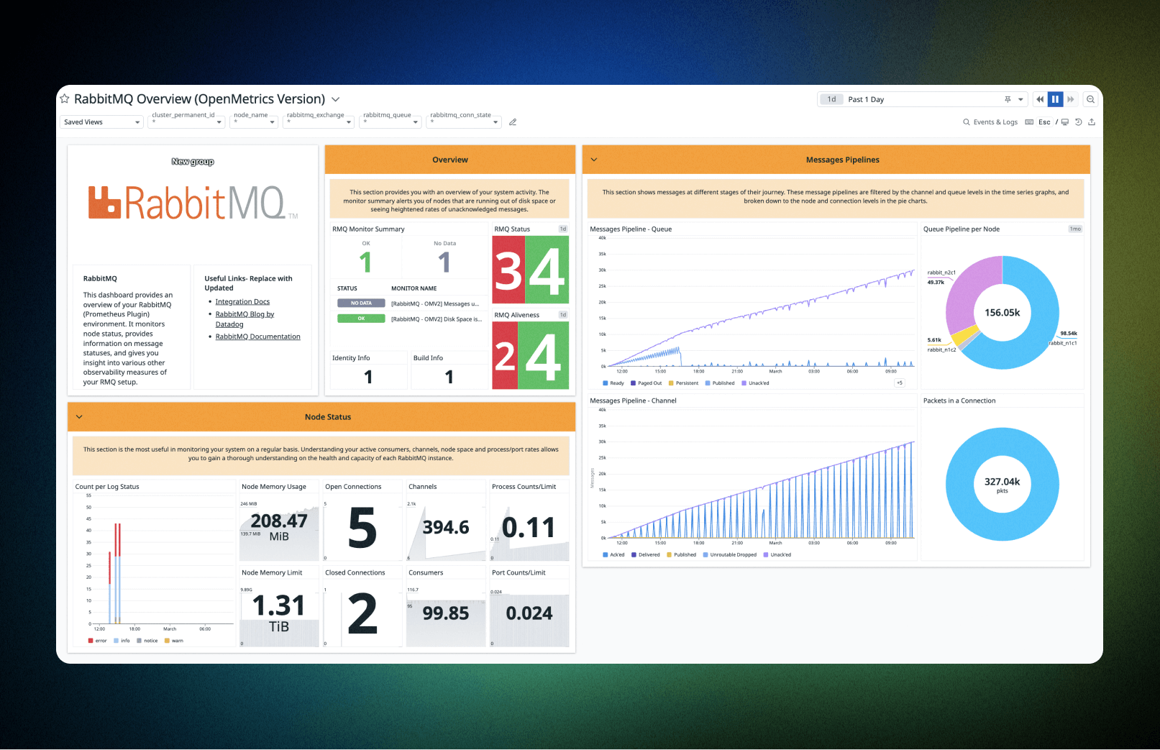The height and width of the screenshot is (750, 1160).
Task: Expand the +5 more legend items
Action: (x=899, y=383)
